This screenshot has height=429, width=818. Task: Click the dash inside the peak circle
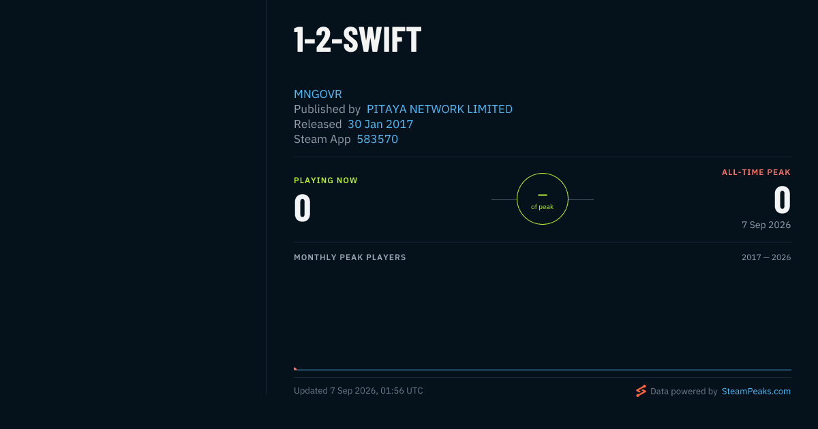point(543,195)
